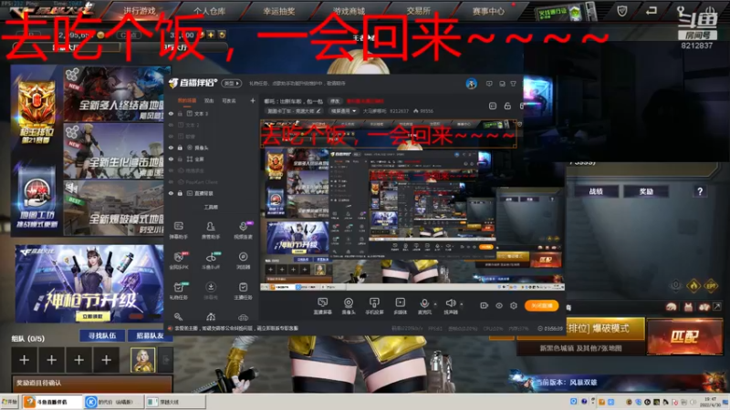Click preview eye icon in bottom bar

[498, 305]
